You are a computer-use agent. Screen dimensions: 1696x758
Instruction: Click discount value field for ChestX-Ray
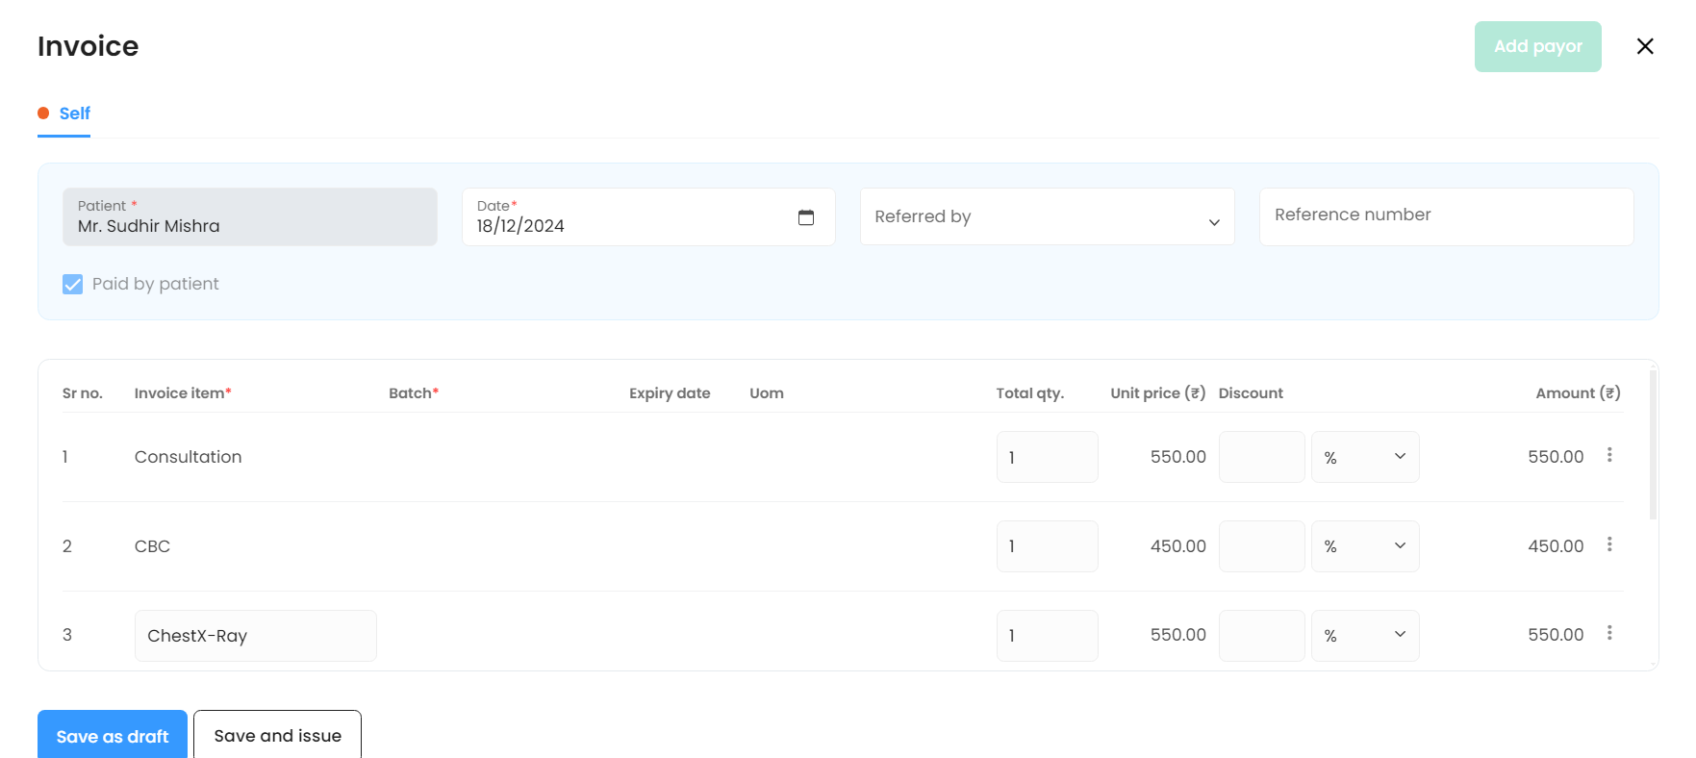1261,636
